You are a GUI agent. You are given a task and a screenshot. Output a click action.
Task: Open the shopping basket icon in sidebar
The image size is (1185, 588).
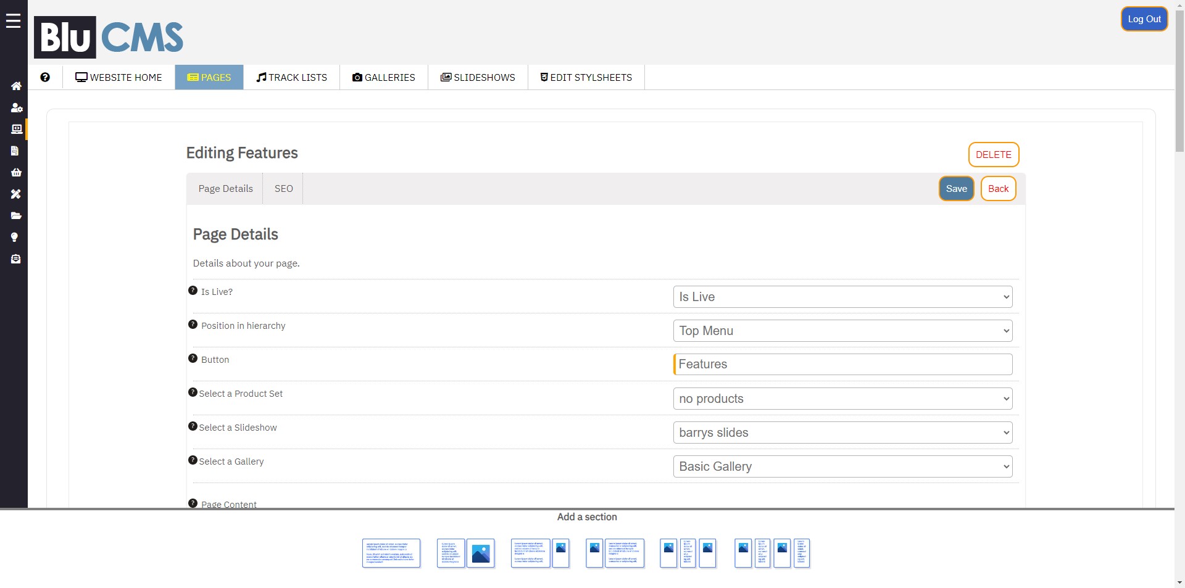click(16, 172)
